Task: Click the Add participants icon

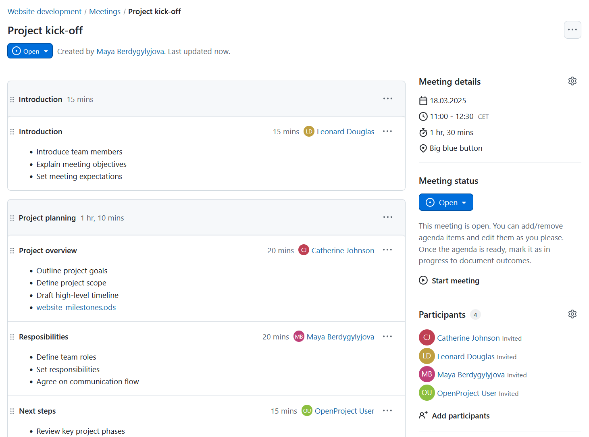Action: [423, 415]
